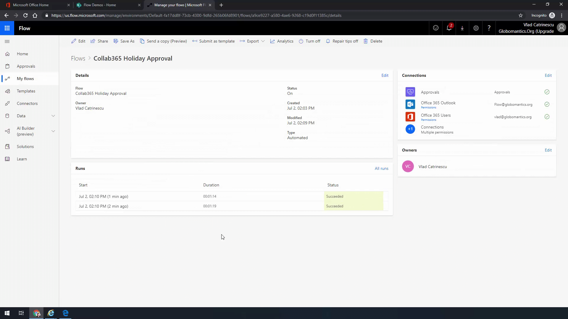The width and height of the screenshot is (568, 319).
Task: Go to browser home page icon
Action: 35,15
